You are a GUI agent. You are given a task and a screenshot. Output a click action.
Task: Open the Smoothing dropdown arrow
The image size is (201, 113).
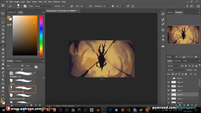(109, 6)
